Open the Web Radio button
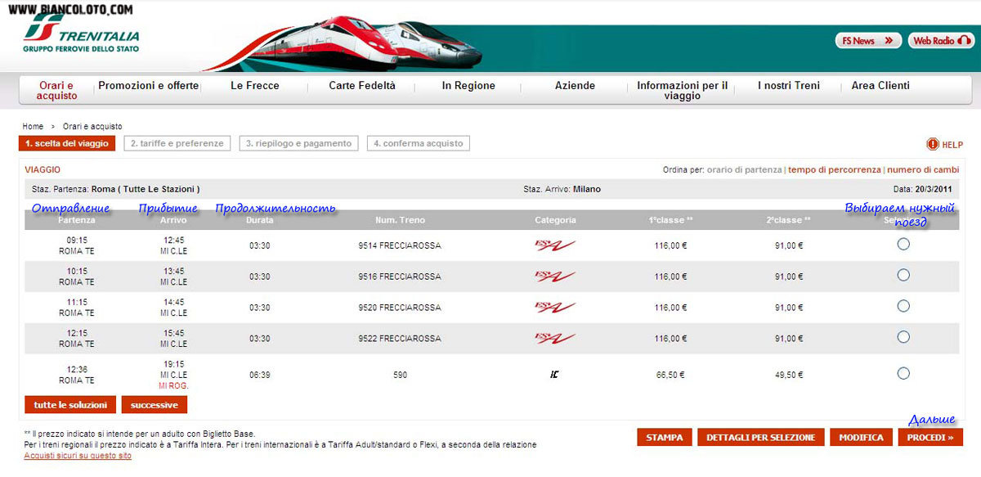Viewport: 981px width, 477px height. tap(941, 41)
